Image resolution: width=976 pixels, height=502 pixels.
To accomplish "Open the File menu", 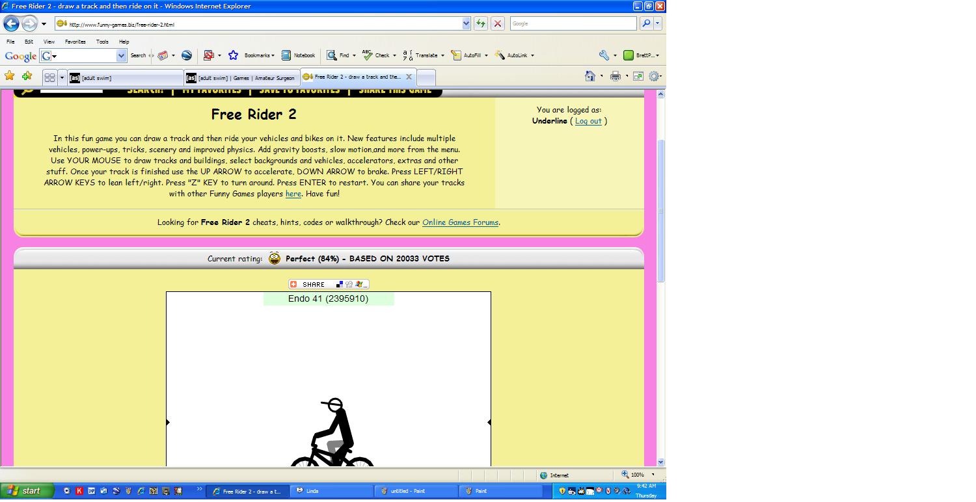I will [x=10, y=42].
